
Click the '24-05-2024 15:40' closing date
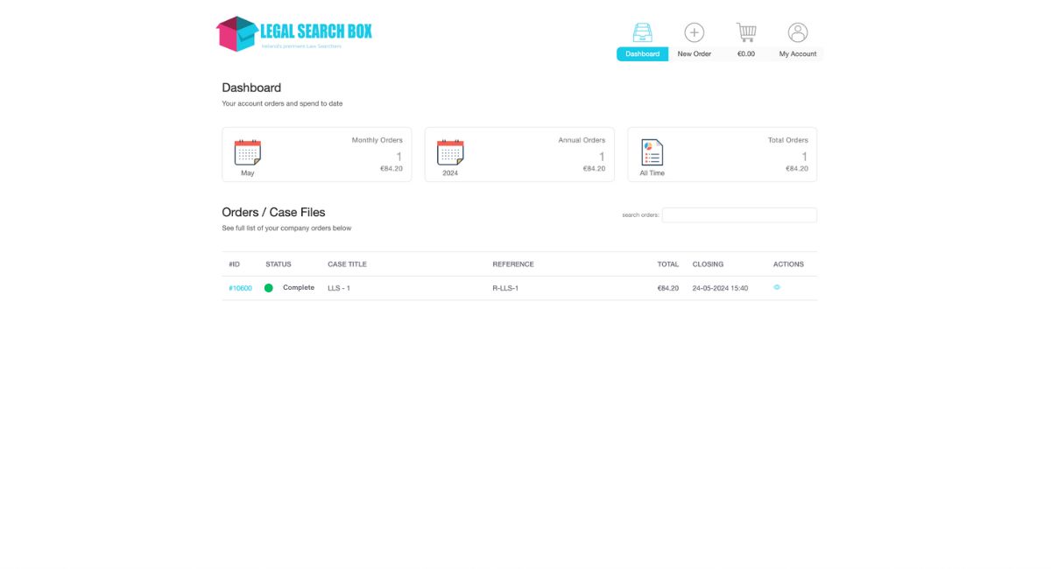pos(720,288)
